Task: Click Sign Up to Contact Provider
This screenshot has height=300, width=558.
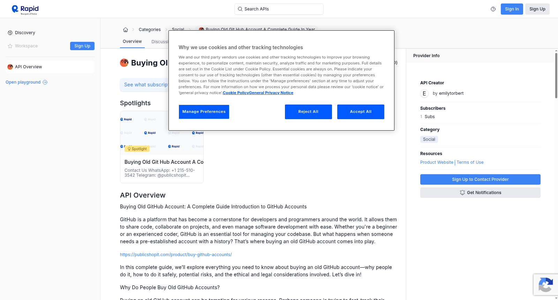Action: [x=480, y=179]
